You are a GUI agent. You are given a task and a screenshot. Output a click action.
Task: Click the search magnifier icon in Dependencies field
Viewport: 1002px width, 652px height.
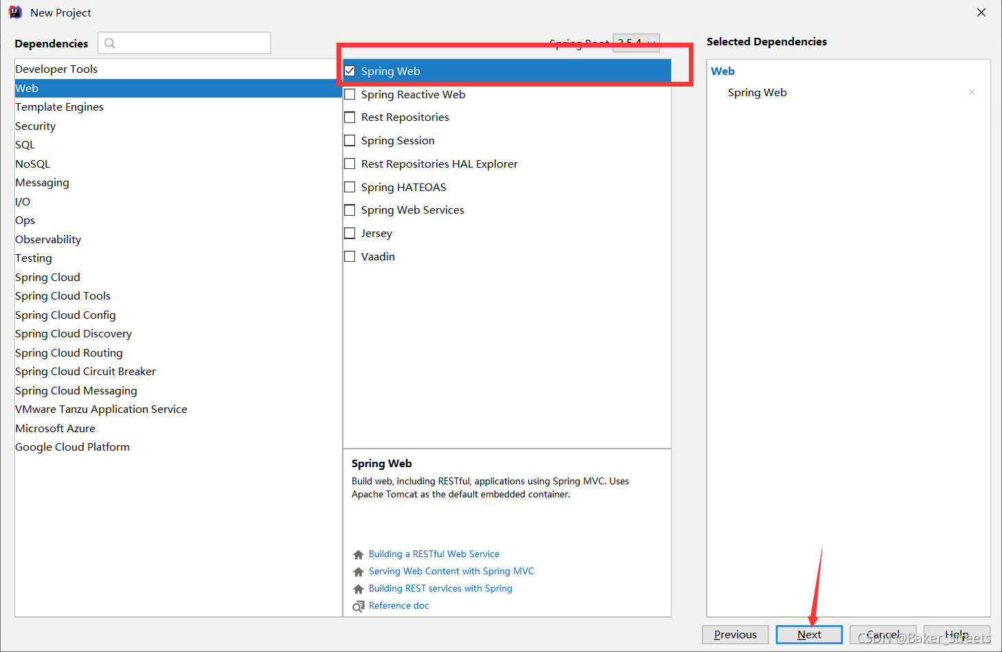pos(110,43)
